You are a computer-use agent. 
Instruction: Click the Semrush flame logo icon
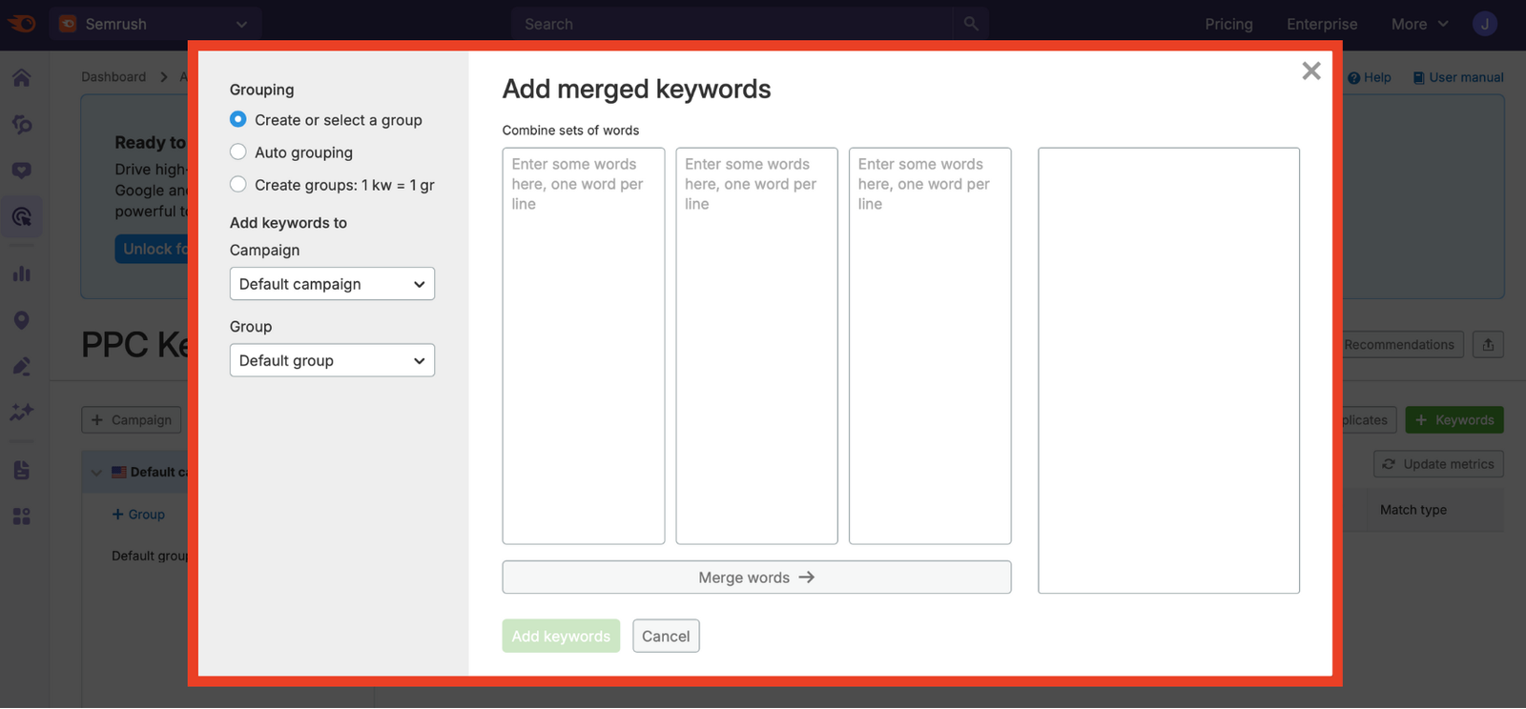coord(21,24)
